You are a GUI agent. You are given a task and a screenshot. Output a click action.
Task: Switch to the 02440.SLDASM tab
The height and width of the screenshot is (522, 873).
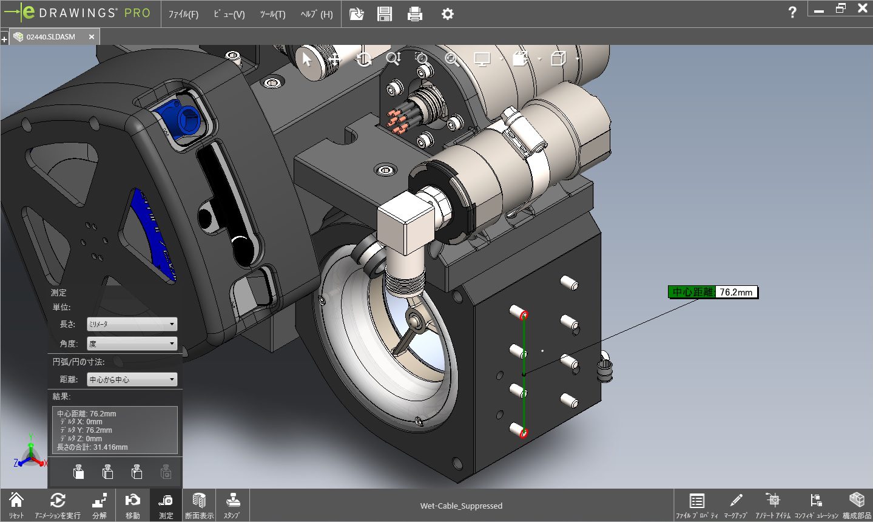tap(50, 37)
